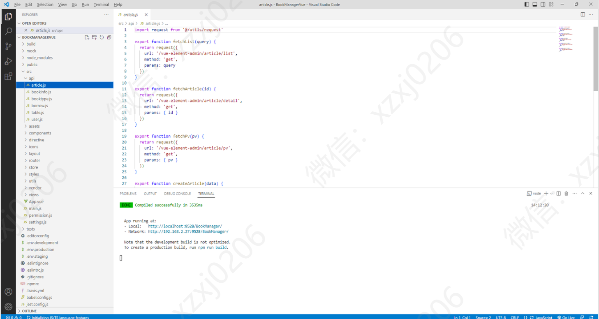Close the article.js editor tab

click(146, 15)
